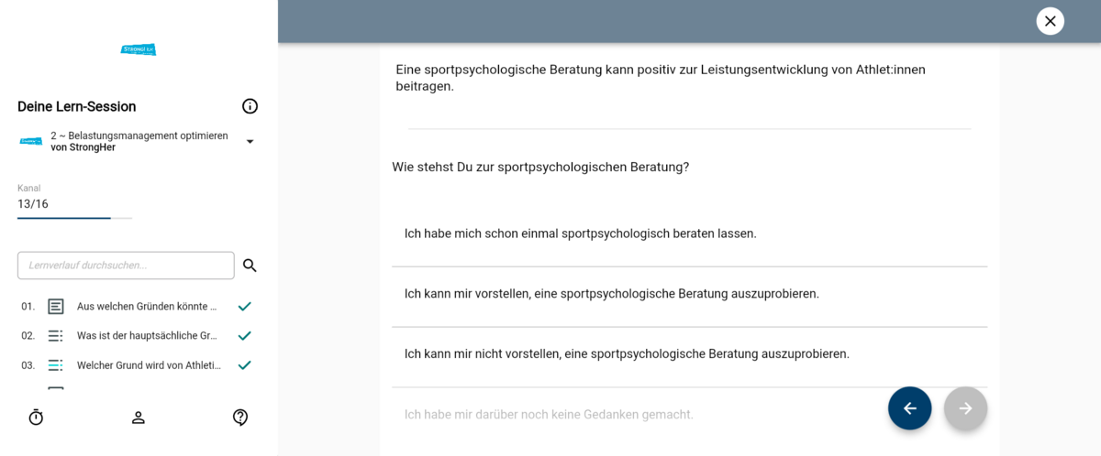
Task: Click the Kanal 13/16 progress bar
Action: point(74,218)
